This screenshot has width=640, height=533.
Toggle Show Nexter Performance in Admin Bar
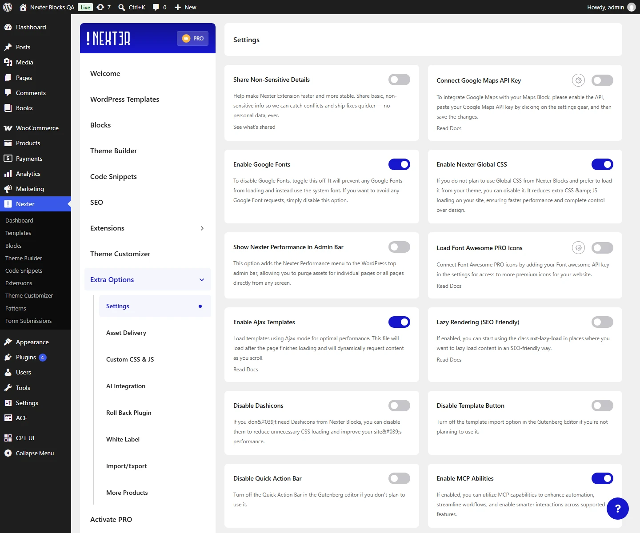pos(399,247)
